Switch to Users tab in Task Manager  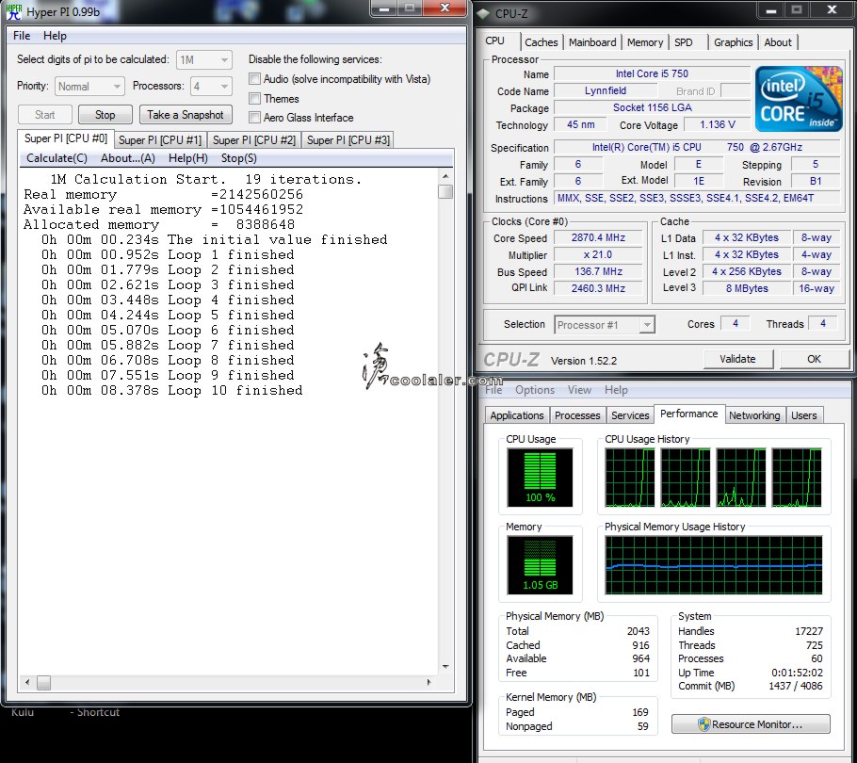(x=804, y=415)
